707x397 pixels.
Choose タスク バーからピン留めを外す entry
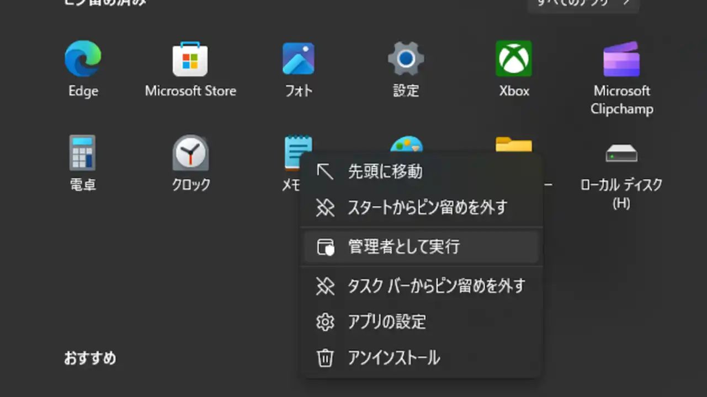pyautogui.click(x=421, y=286)
